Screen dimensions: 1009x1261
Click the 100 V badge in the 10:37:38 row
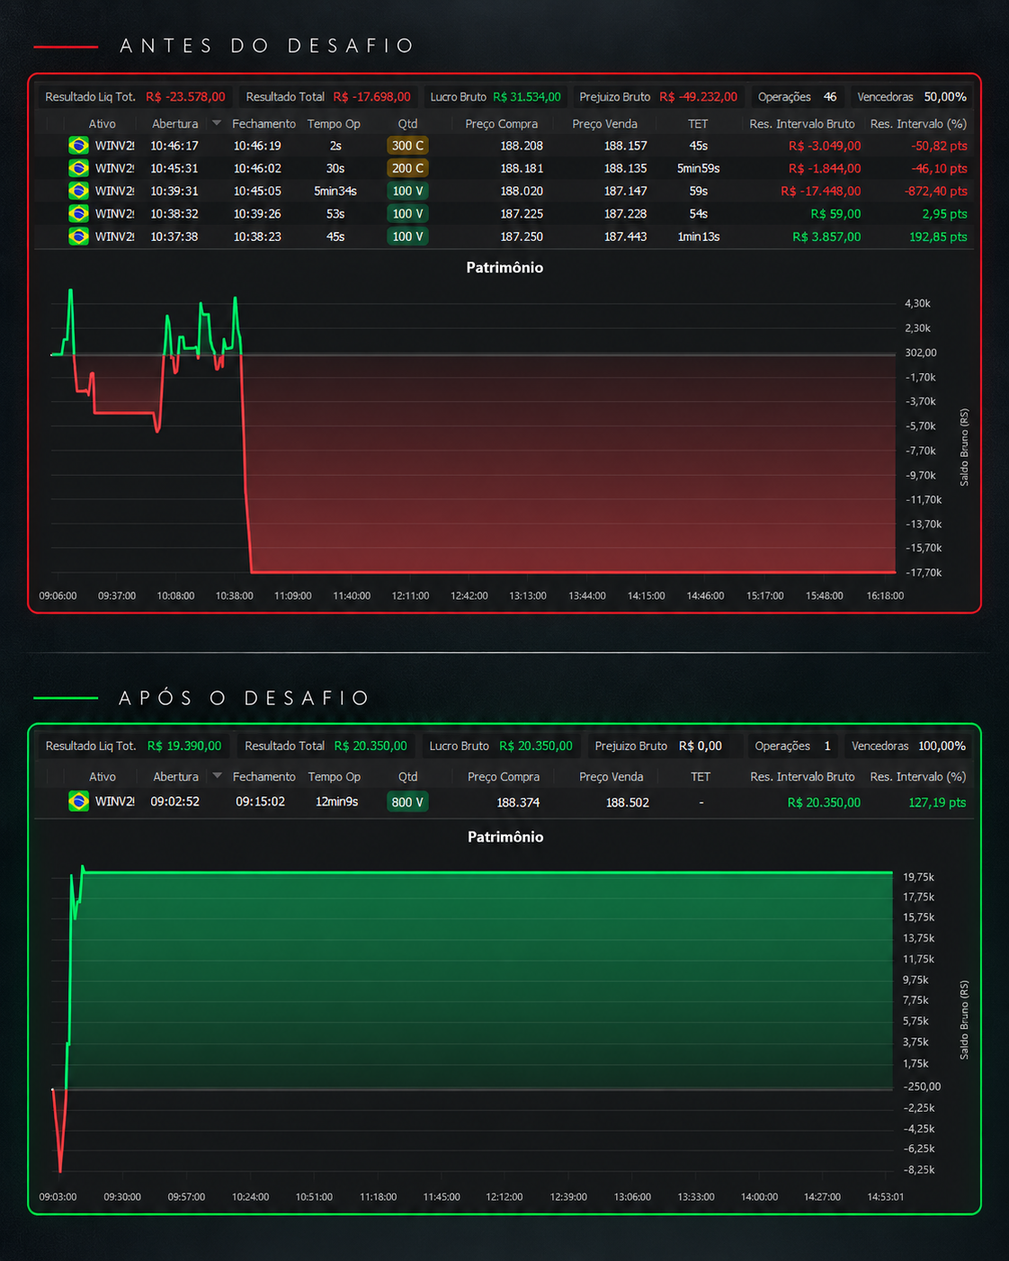point(407,237)
